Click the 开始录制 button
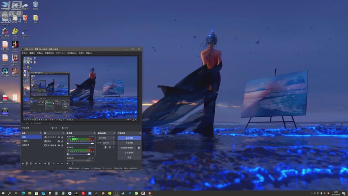 tap(129, 143)
